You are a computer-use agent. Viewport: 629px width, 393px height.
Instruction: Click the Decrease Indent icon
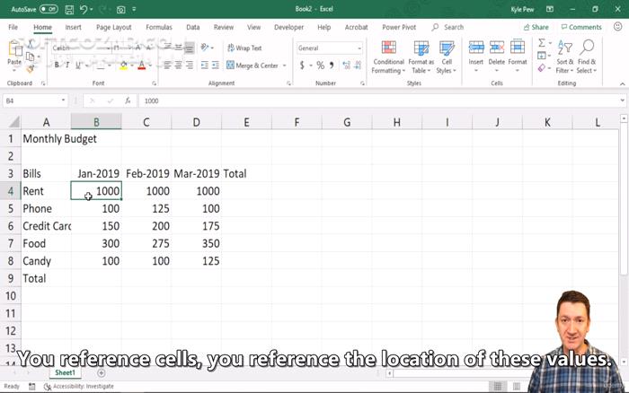click(x=205, y=65)
